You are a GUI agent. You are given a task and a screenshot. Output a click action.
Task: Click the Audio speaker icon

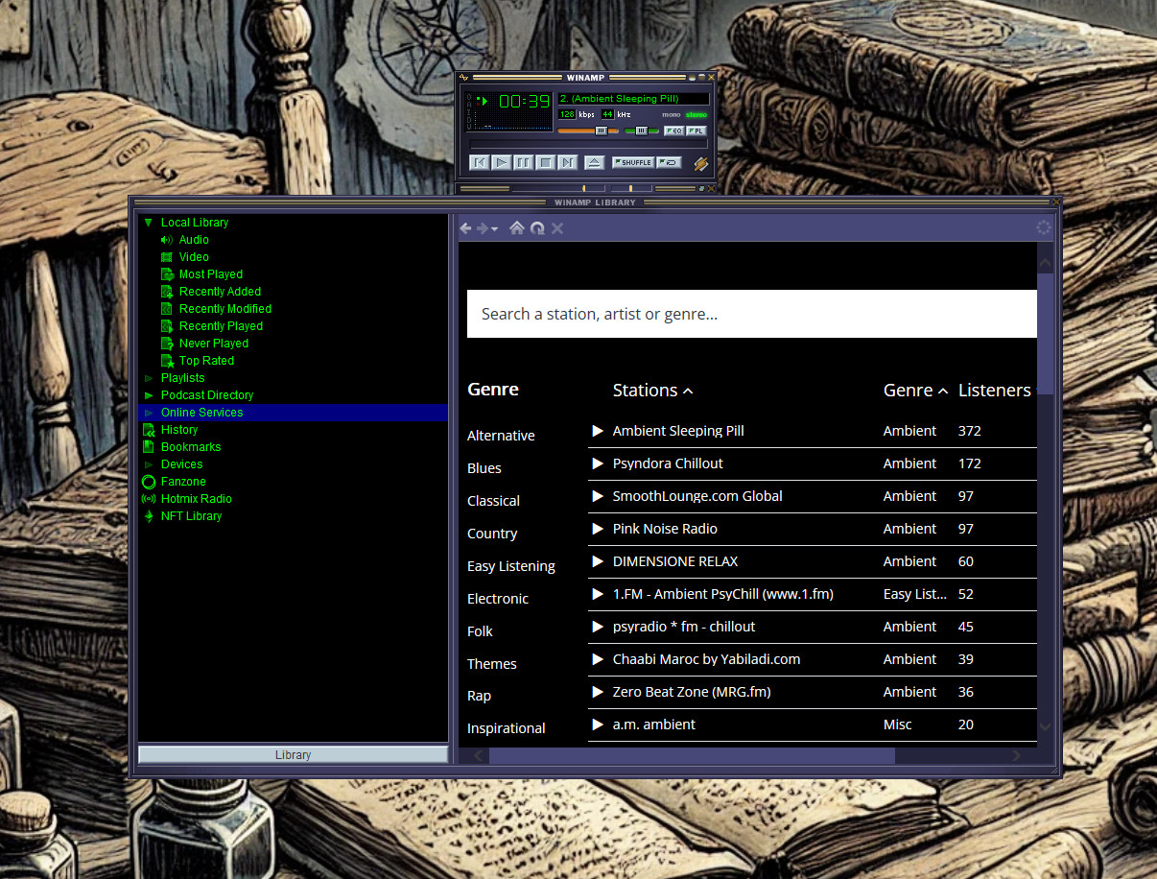pos(167,240)
